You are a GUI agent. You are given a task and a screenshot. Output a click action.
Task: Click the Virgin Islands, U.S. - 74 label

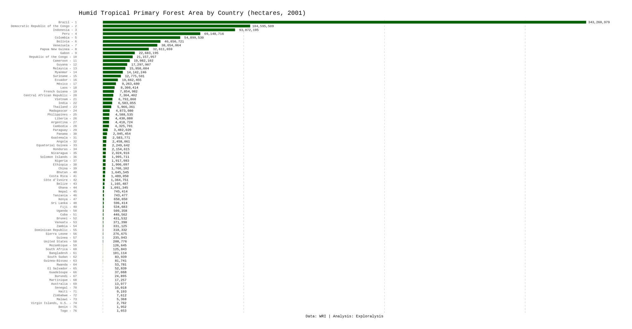tap(54, 303)
